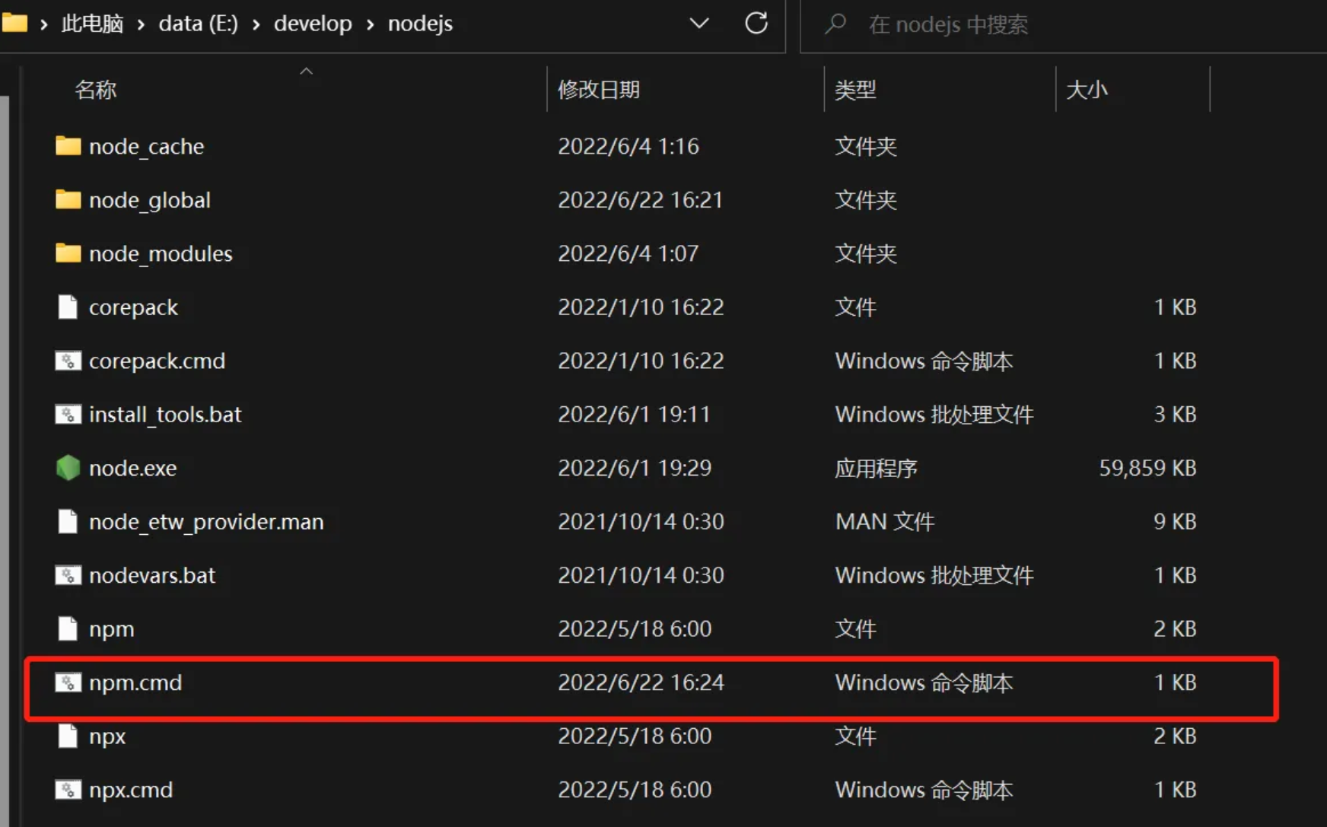
Task: Click the node_global folder icon
Action: [68, 200]
